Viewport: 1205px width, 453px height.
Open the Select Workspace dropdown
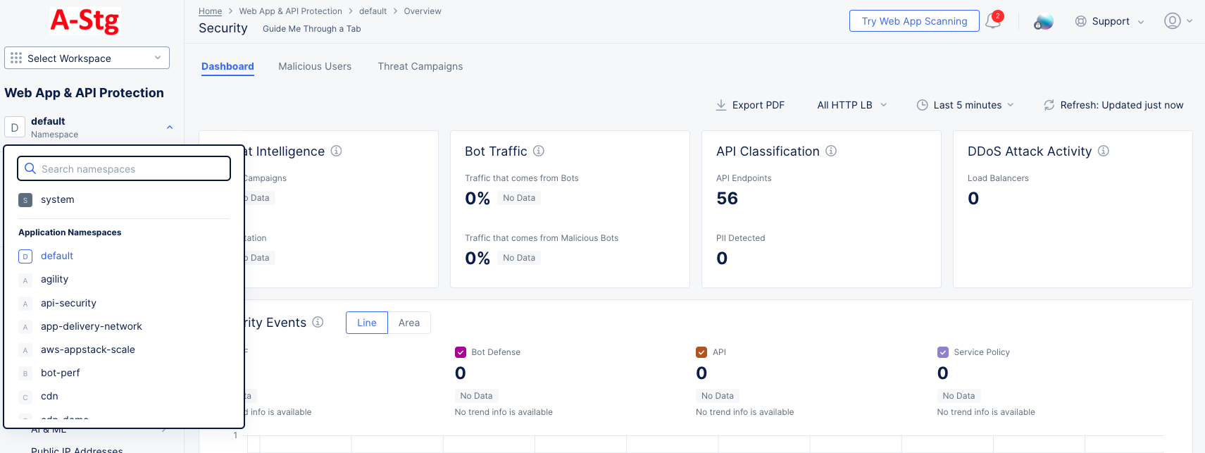87,58
